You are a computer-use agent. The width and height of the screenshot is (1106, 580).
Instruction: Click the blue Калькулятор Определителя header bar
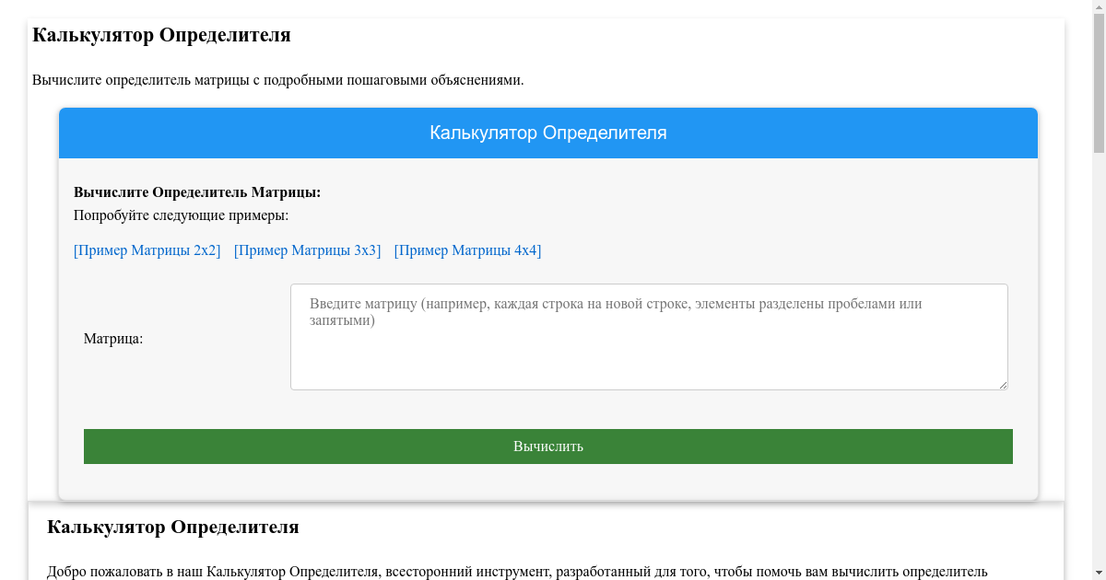pyautogui.click(x=548, y=133)
